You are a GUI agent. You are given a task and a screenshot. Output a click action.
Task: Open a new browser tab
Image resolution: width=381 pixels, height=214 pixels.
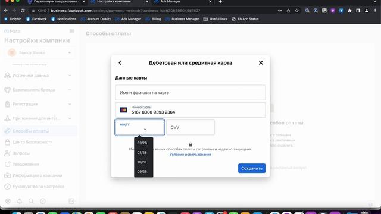pyautogui.click(x=220, y=2)
